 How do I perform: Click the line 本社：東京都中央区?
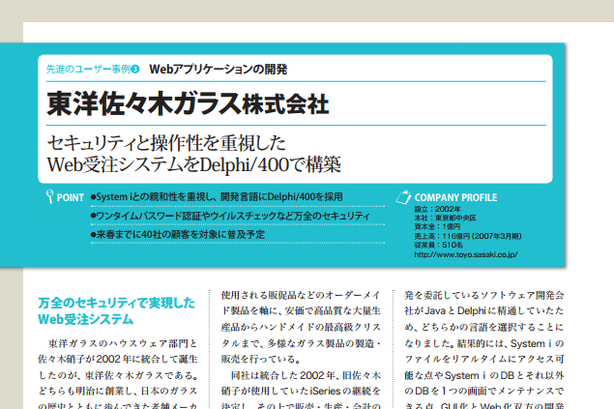445,218
